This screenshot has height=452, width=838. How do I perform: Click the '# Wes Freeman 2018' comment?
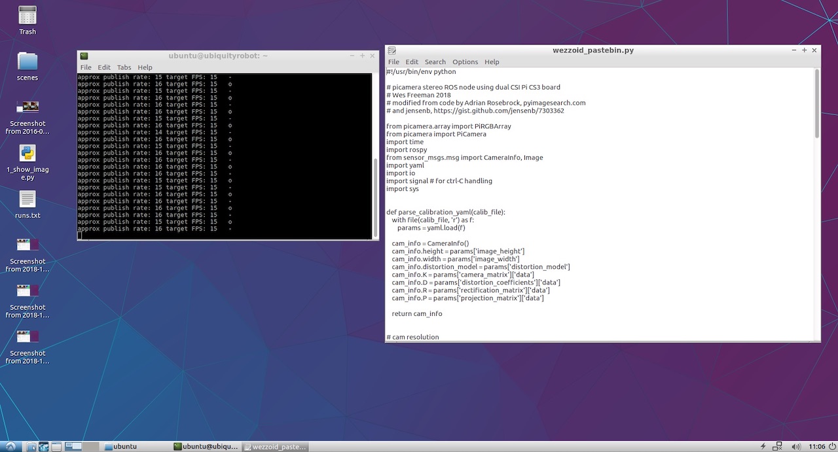(418, 95)
